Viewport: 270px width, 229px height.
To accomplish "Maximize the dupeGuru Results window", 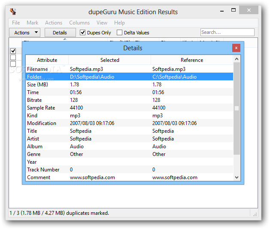I will tap(234, 10).
